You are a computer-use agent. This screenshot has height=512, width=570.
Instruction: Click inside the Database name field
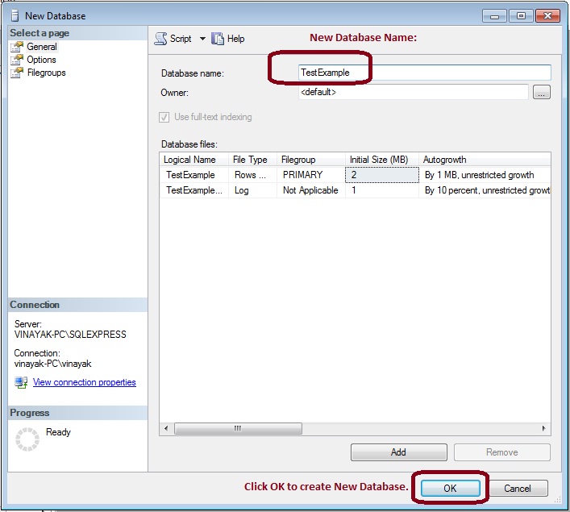tap(423, 73)
